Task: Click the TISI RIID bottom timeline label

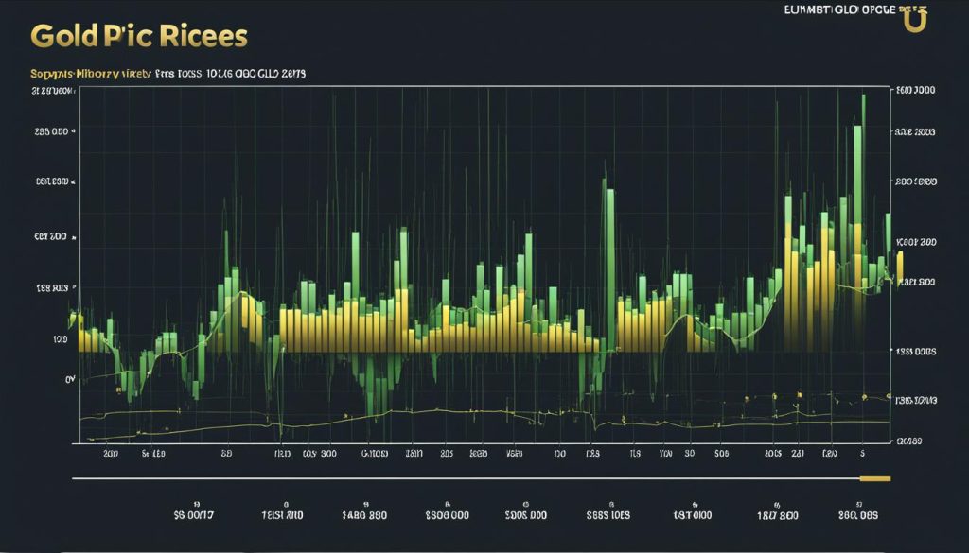Action: pyautogui.click(x=281, y=516)
